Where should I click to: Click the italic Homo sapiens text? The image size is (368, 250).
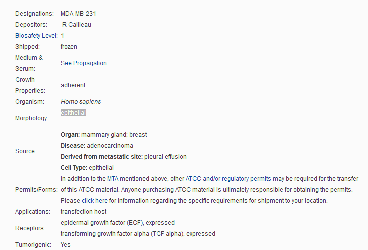(x=81, y=102)
